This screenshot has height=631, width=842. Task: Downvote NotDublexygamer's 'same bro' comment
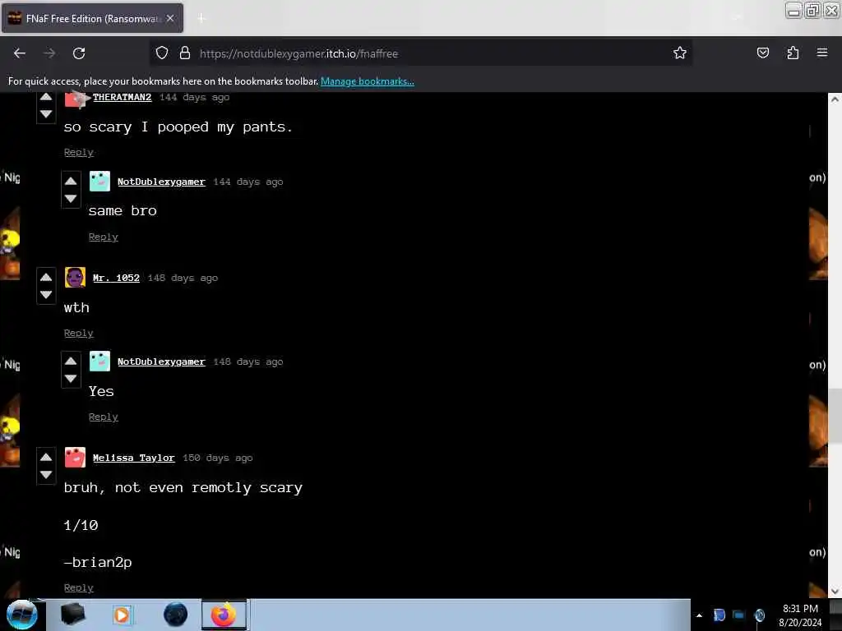click(x=71, y=199)
